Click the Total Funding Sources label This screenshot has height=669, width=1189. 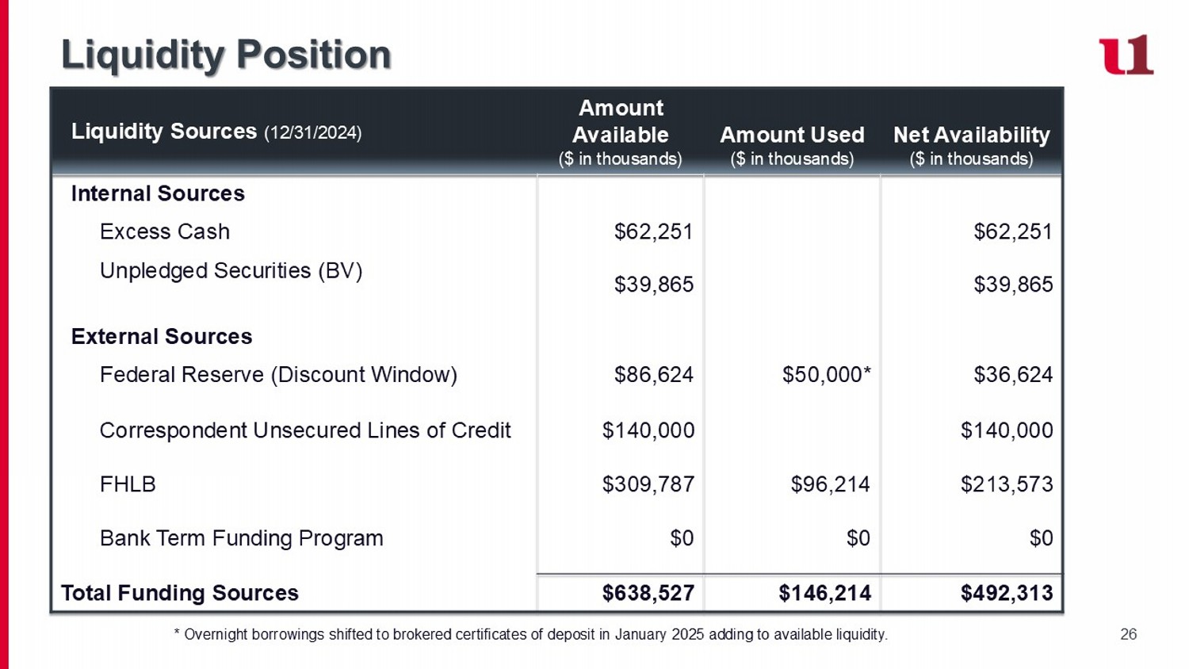[180, 593]
